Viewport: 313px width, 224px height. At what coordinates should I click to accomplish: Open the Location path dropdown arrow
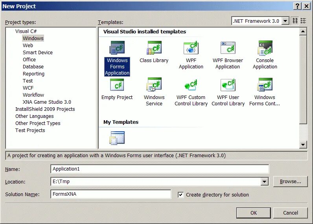click(x=264, y=182)
